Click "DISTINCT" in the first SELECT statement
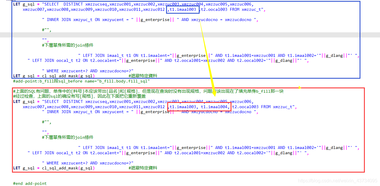This screenshot has width=380, height=186. tap(73, 4)
